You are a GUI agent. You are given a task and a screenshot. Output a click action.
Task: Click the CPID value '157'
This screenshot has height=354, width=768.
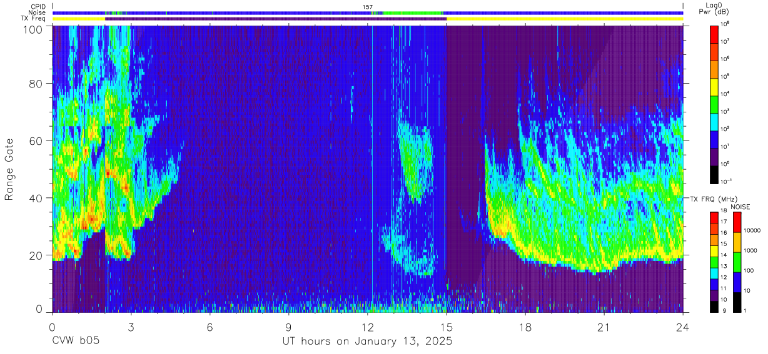(x=368, y=6)
